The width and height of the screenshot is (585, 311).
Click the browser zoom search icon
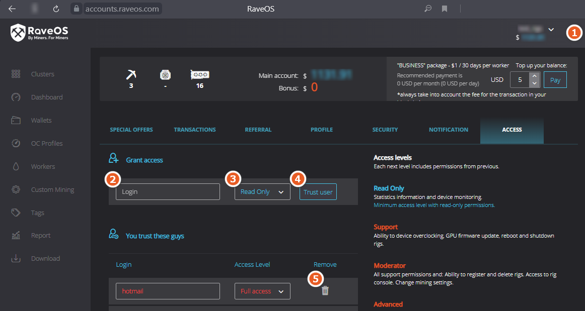[428, 9]
